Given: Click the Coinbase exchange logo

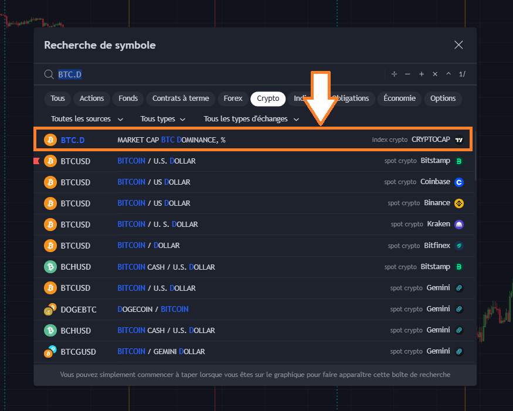Looking at the screenshot, I should pos(459,182).
